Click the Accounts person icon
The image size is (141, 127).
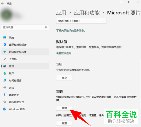[x=5, y=73]
